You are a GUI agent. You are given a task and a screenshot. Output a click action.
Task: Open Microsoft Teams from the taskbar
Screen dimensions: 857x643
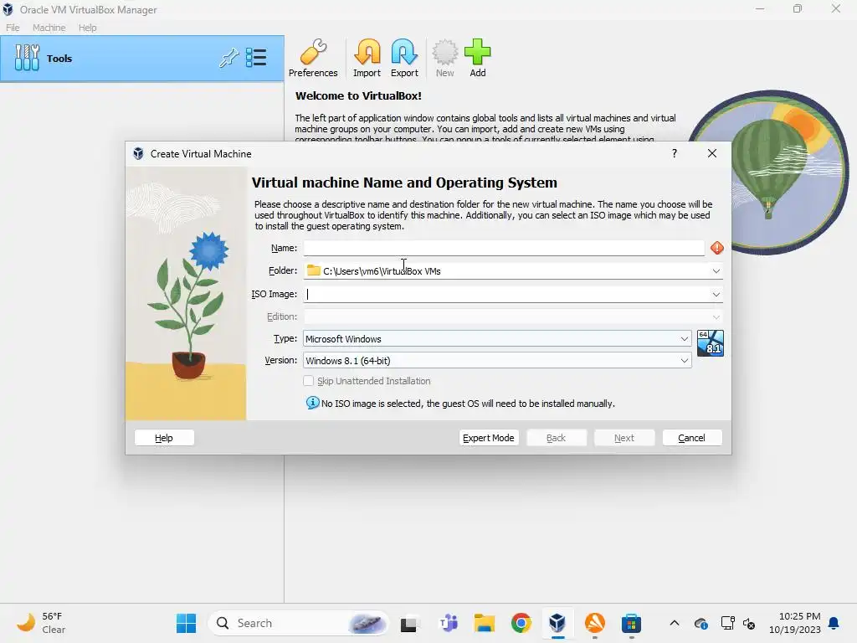(x=449, y=623)
